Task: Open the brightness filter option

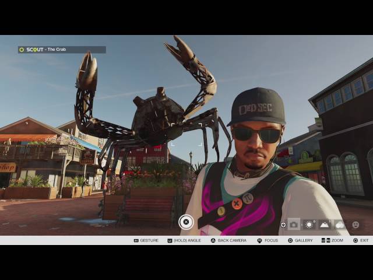Action: 309,225
